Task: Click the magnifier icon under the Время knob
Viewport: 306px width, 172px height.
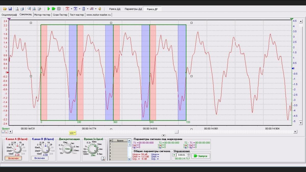Action: pos(103,158)
